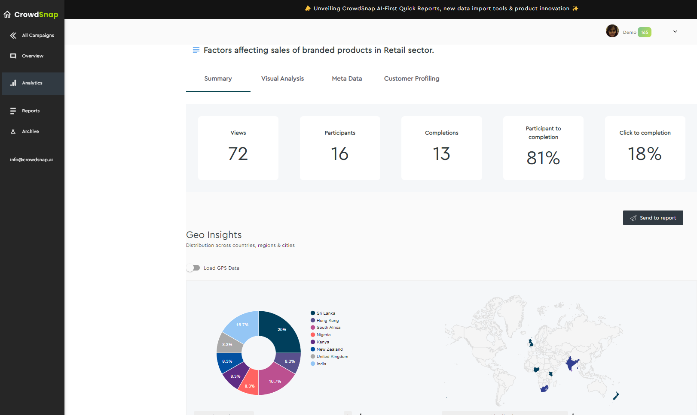Click the Completions card showing 13
Screen dimensions: 697x415
(442, 148)
